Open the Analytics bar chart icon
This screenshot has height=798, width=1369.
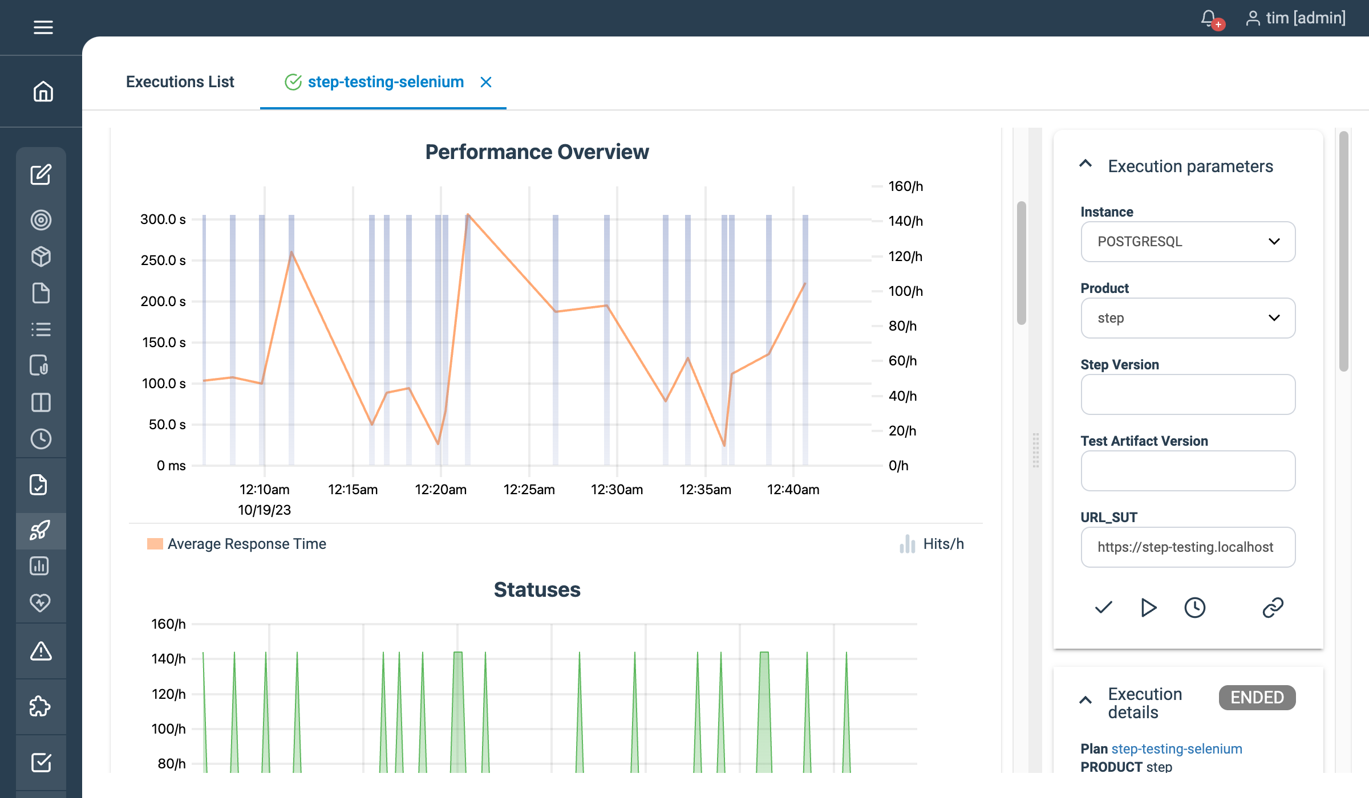41,566
